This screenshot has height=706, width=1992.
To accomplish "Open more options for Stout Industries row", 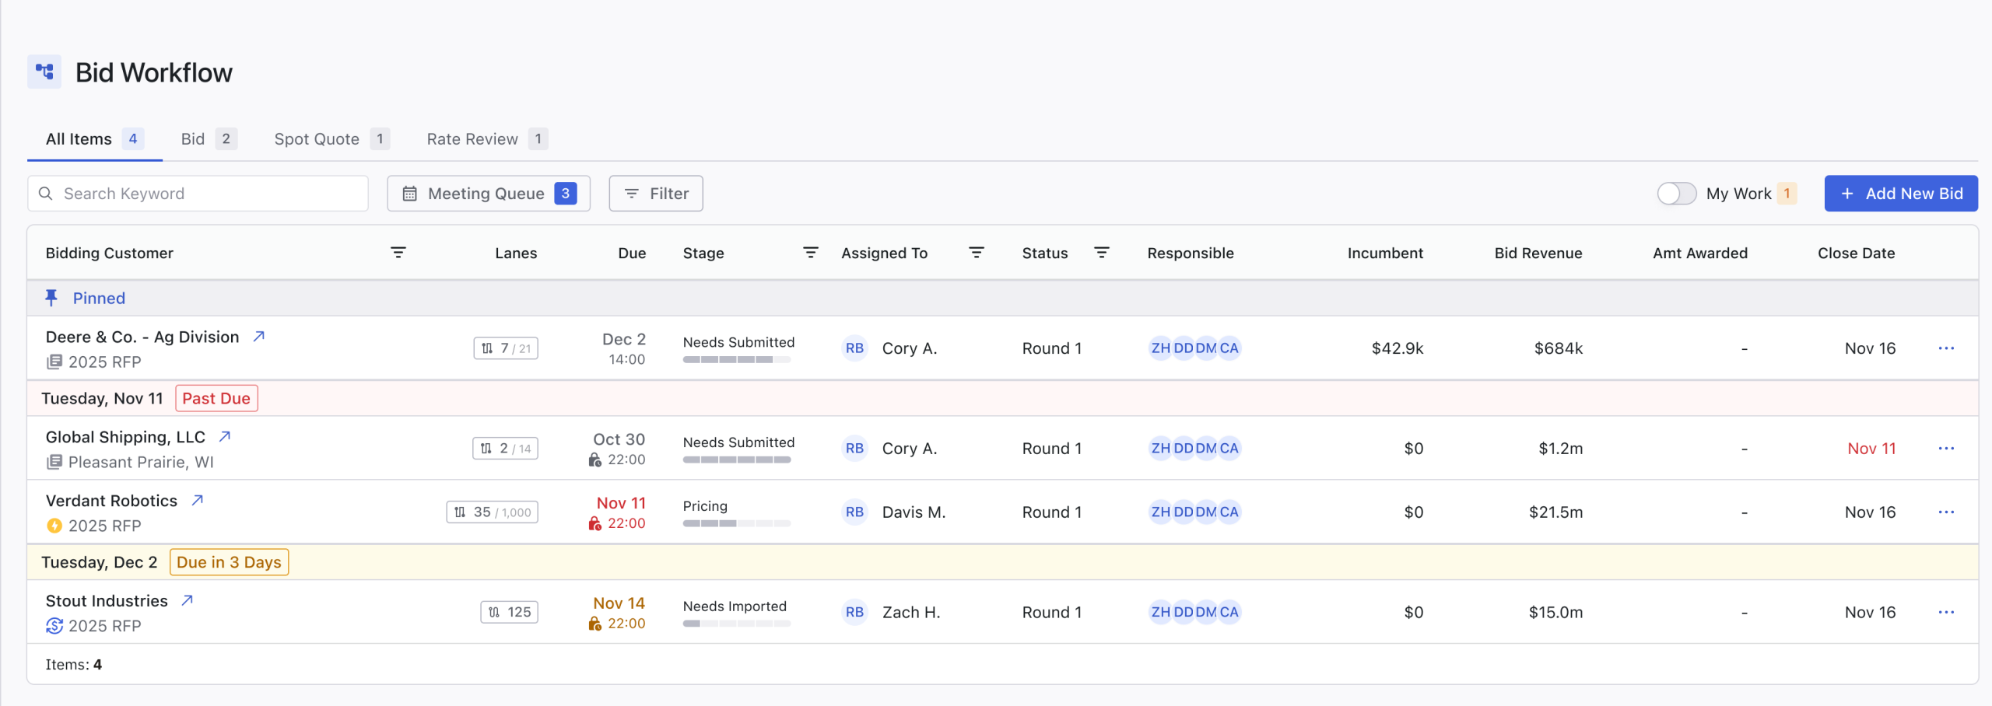I will (x=1946, y=613).
